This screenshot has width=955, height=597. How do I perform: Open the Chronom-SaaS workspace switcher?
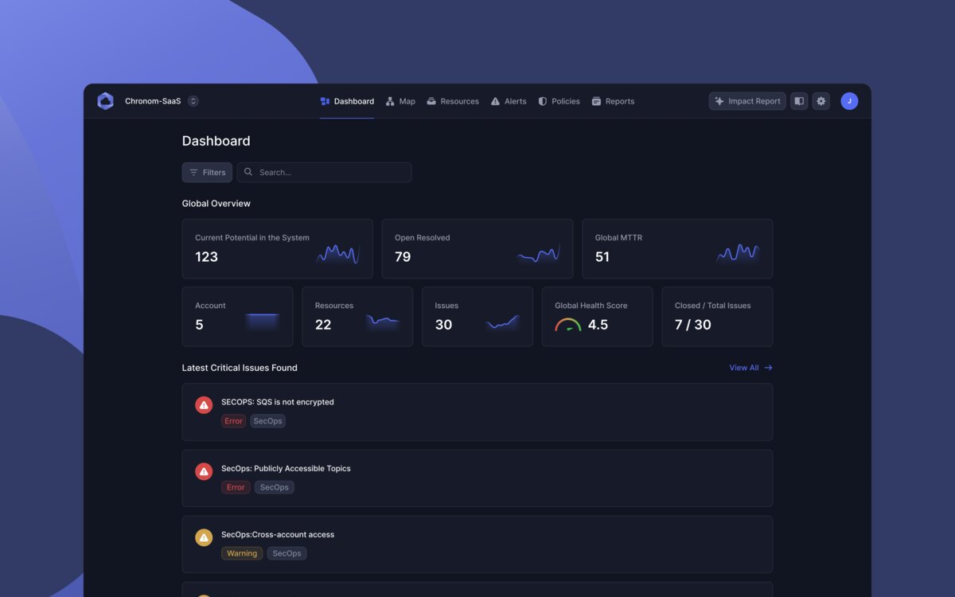pos(193,101)
